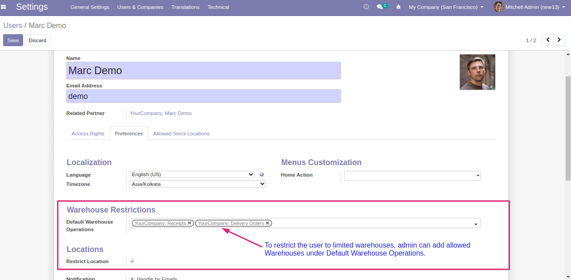Remove the YourCompany: Delivery Orders tag
Screen dimensions: 571x280
point(268,223)
